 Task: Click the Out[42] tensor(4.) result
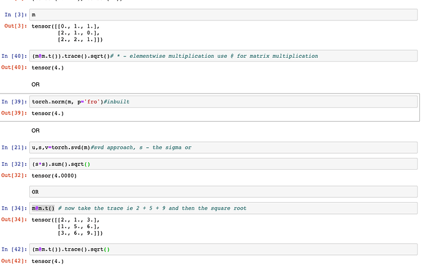click(x=49, y=261)
